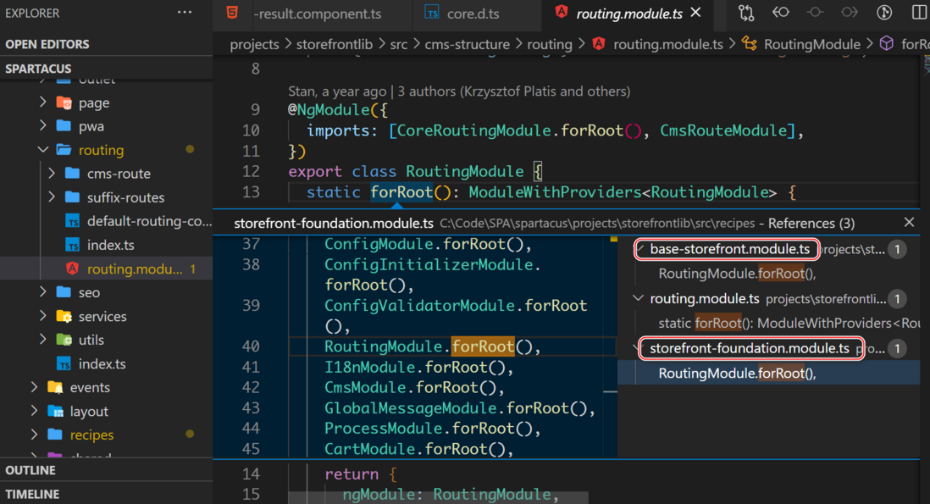Close the routing.module.ts editor tab
The height and width of the screenshot is (504, 930).
[x=695, y=13]
